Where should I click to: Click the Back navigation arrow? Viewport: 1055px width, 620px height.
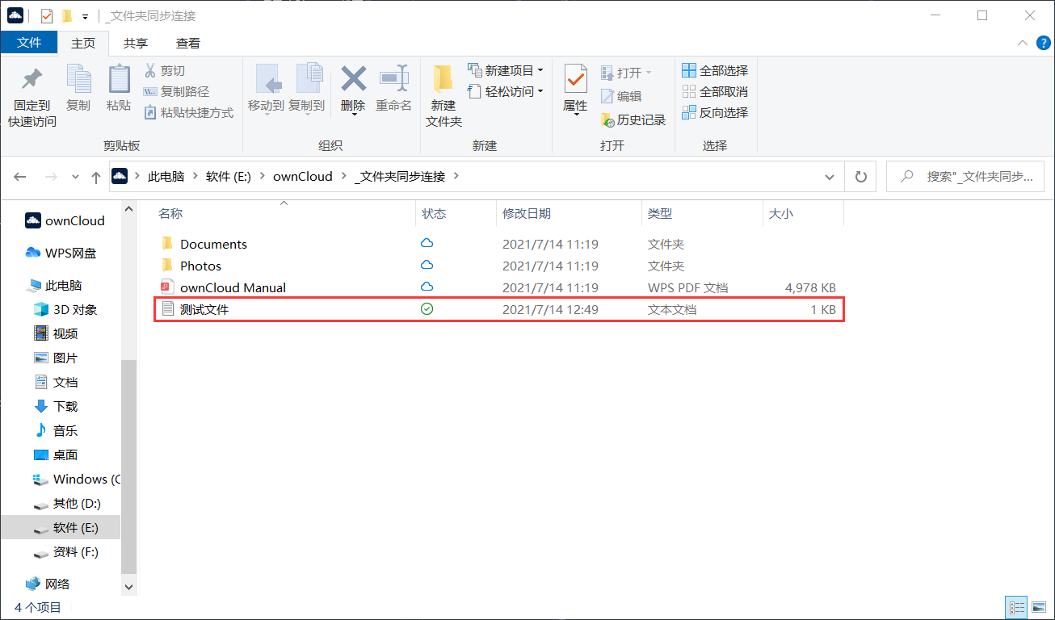pyautogui.click(x=20, y=177)
